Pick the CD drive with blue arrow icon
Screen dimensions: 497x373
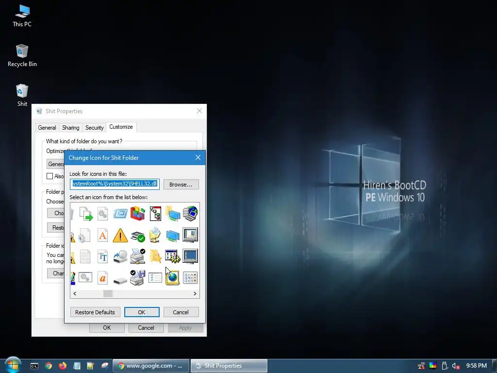[x=120, y=257]
